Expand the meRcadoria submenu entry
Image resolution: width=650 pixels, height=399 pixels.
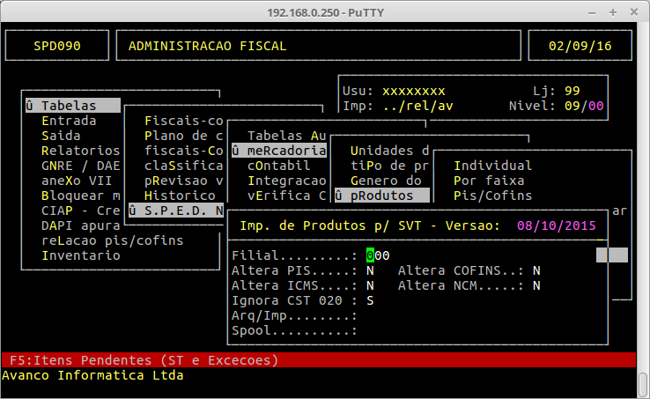tap(278, 151)
